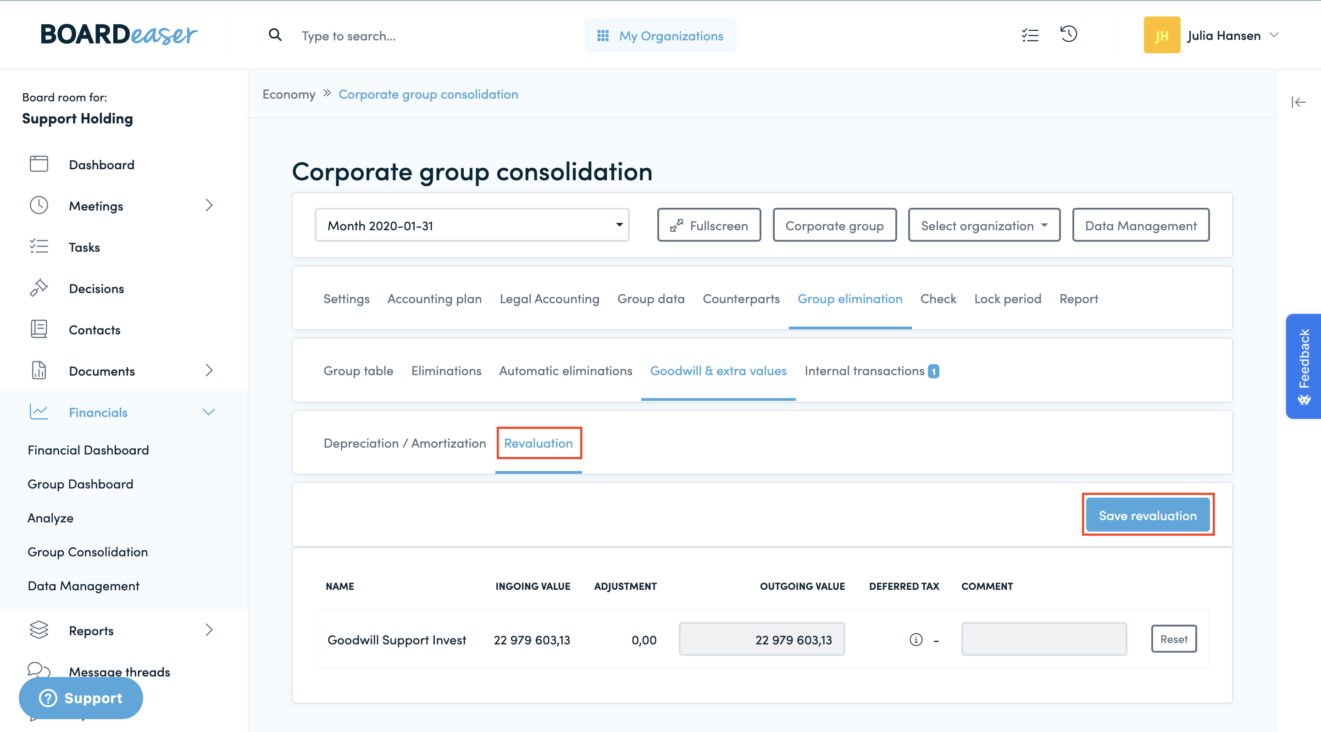
Task: Click the Economy breadcrumb
Action: pos(289,94)
